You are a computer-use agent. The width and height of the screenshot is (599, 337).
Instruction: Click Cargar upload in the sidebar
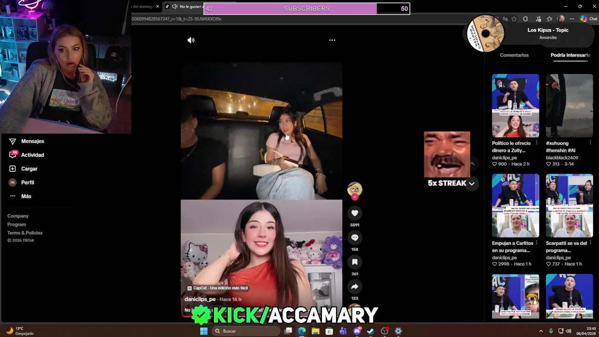pos(23,168)
